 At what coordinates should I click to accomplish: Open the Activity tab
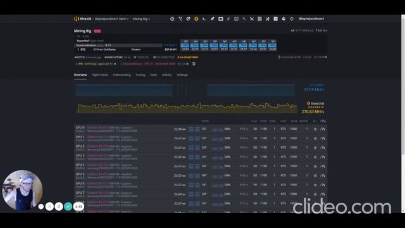[x=167, y=75]
